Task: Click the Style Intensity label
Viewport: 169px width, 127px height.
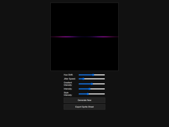Action: [x=68, y=94]
